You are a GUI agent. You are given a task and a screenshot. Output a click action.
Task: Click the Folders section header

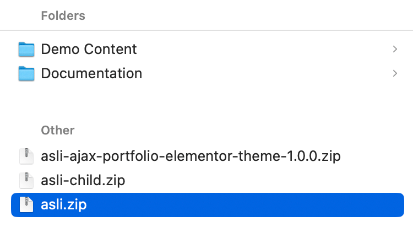[63, 15]
